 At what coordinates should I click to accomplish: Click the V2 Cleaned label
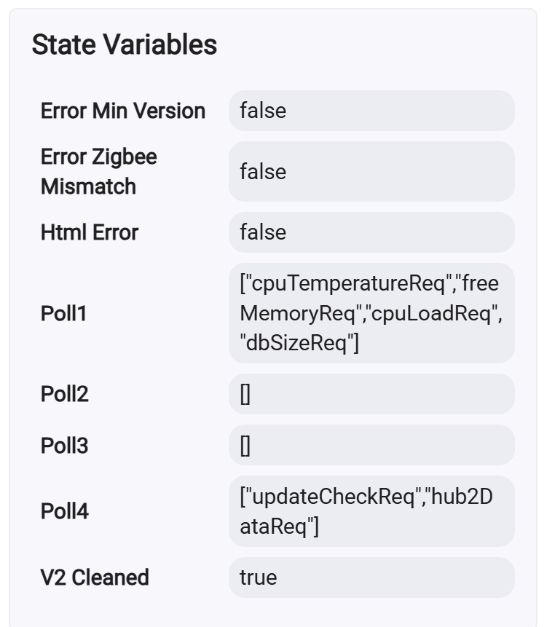(x=95, y=577)
